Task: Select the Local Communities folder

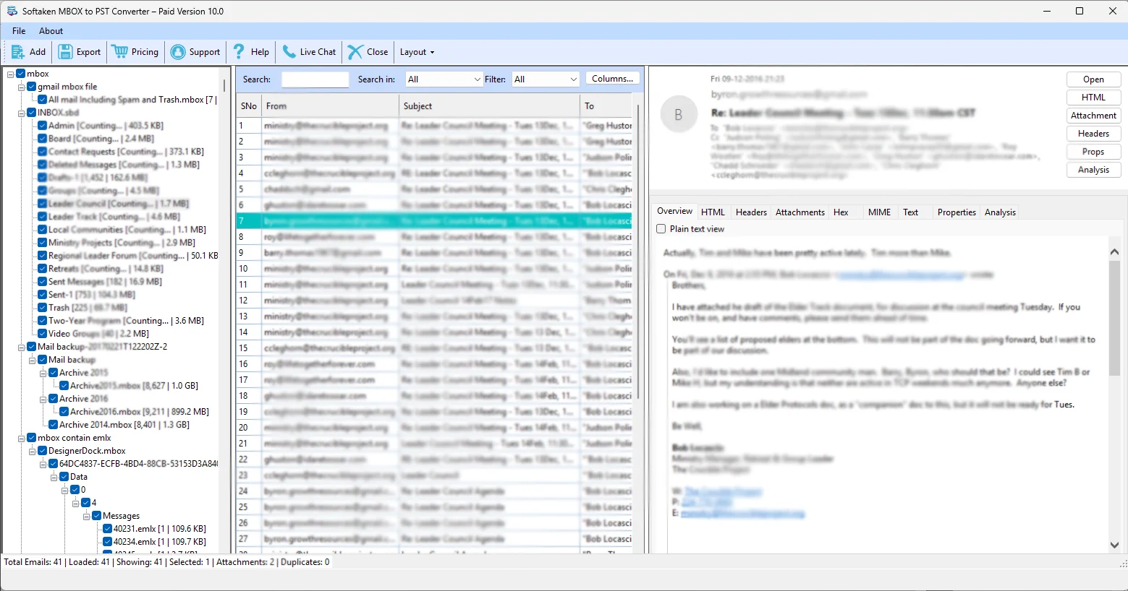Action: pos(127,230)
